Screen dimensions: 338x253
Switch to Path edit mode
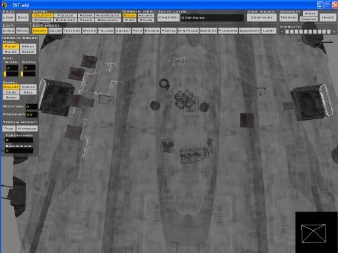click(x=137, y=31)
